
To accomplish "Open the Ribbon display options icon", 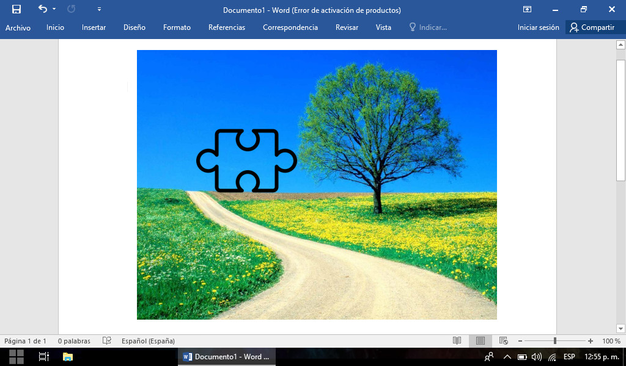I will 526,9.
